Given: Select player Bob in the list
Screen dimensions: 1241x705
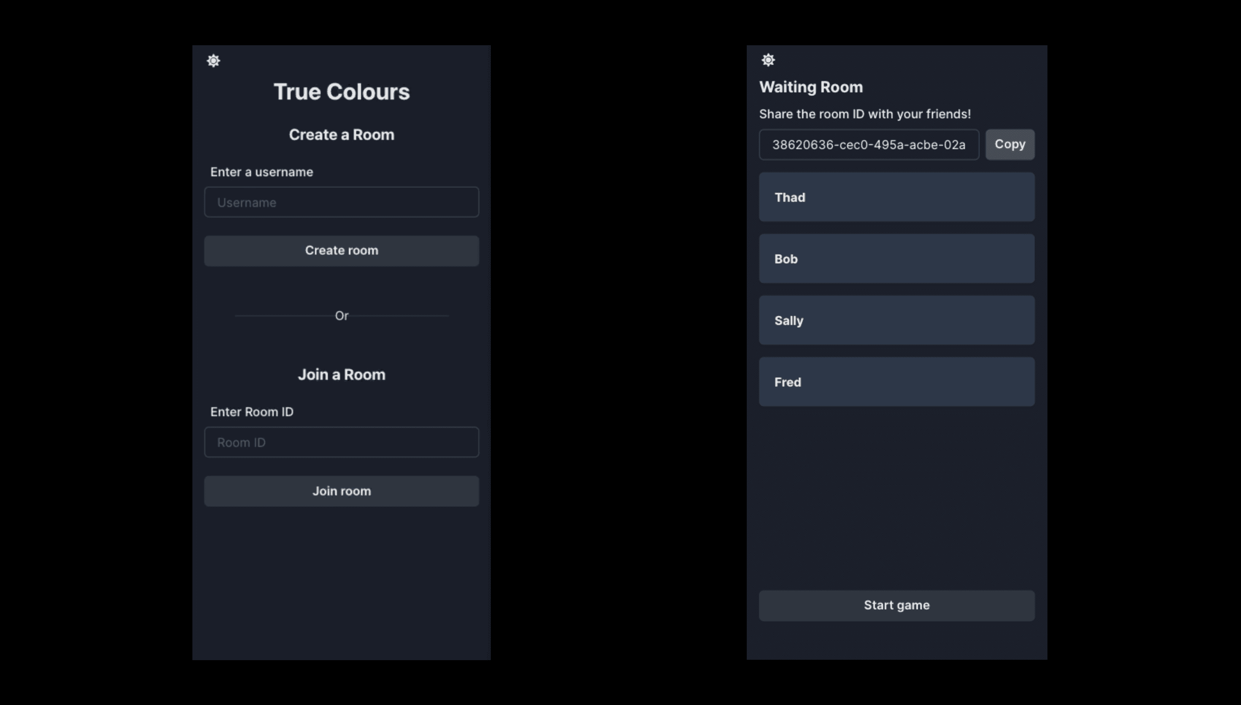Looking at the screenshot, I should 896,258.
